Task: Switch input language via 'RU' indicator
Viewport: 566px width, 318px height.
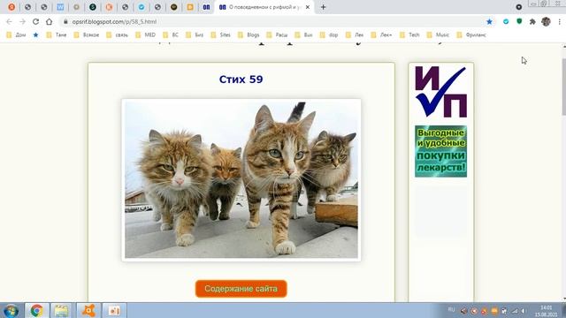Action: pos(451,310)
